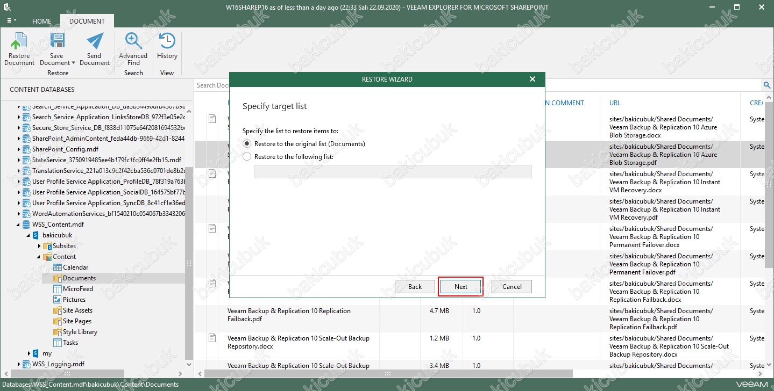Click the tree panel vertical scrollbar
This screenshot has width=774, height=391.
(x=189, y=263)
